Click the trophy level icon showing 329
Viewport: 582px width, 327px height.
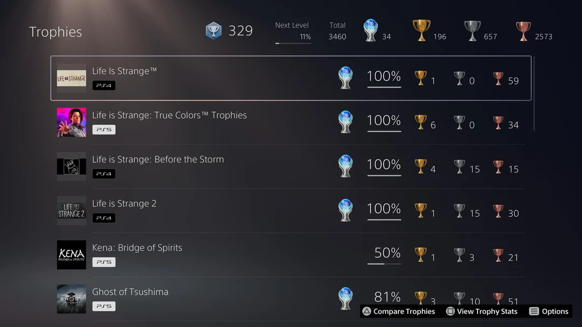tap(213, 31)
